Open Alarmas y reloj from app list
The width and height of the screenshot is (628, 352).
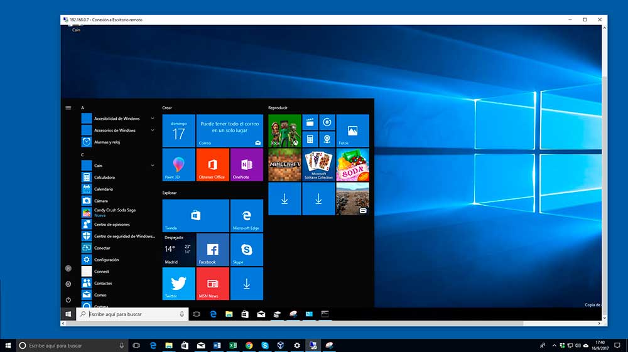(119, 142)
